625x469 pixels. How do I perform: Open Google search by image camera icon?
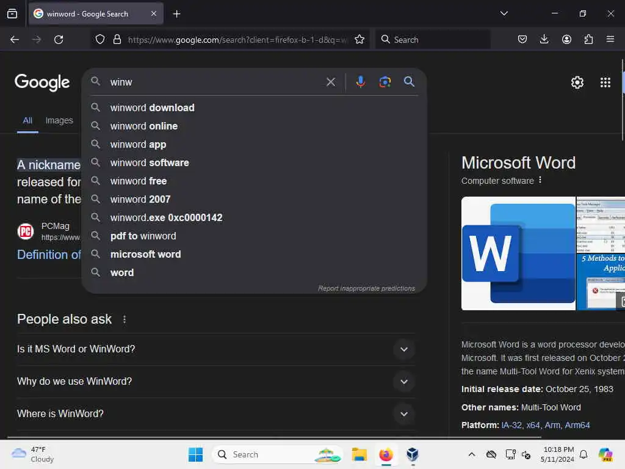click(385, 82)
